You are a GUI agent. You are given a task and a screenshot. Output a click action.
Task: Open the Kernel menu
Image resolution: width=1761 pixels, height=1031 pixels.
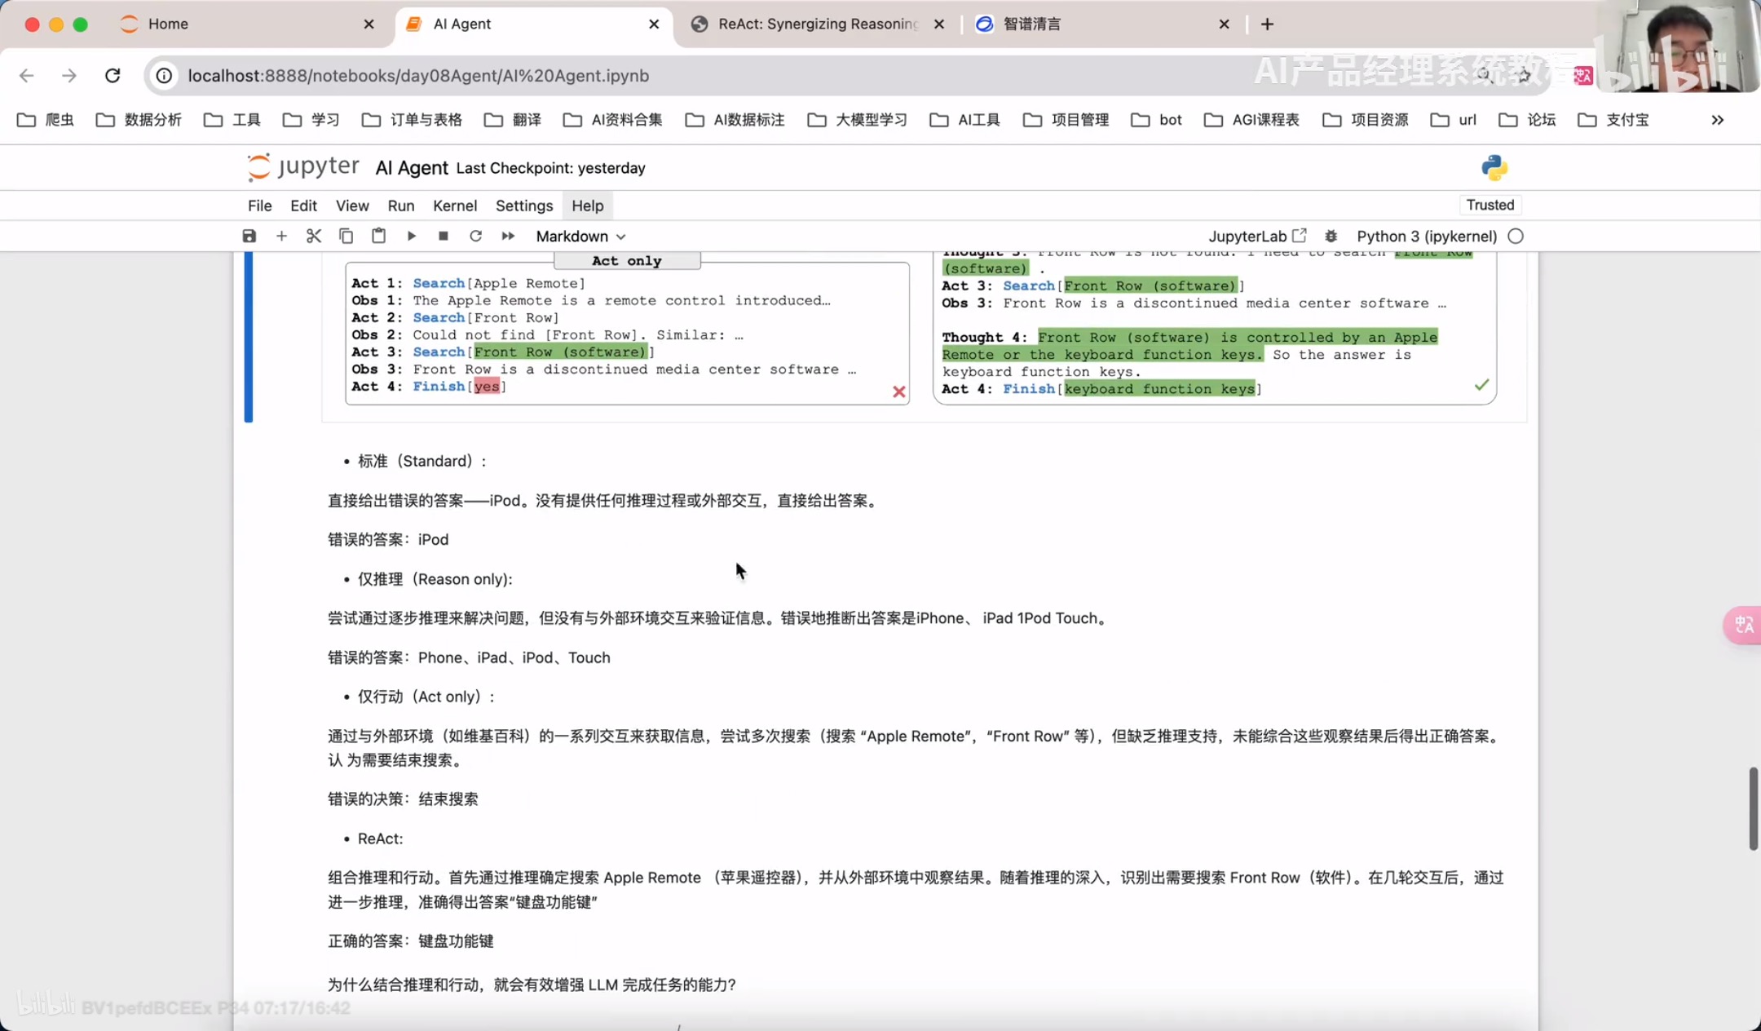coord(455,206)
